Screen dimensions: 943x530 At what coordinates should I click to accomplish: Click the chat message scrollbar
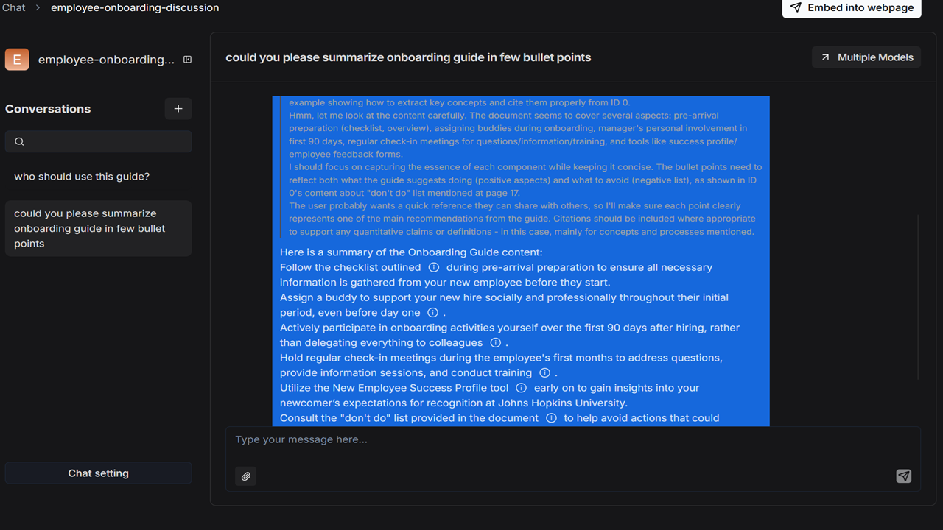click(917, 297)
